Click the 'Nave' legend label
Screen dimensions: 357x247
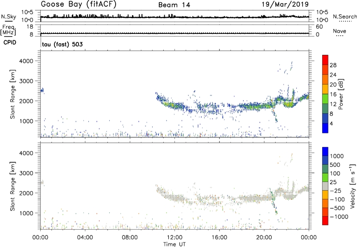coord(339,31)
